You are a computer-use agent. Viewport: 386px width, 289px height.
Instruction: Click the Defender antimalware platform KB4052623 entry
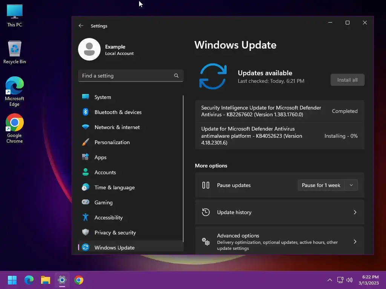279,135
